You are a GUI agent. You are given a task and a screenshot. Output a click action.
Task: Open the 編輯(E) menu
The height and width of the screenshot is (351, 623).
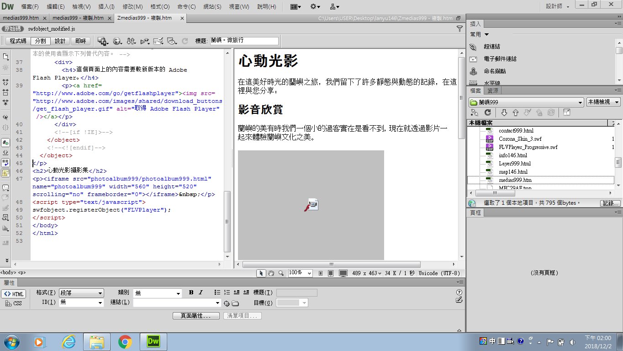(55, 7)
